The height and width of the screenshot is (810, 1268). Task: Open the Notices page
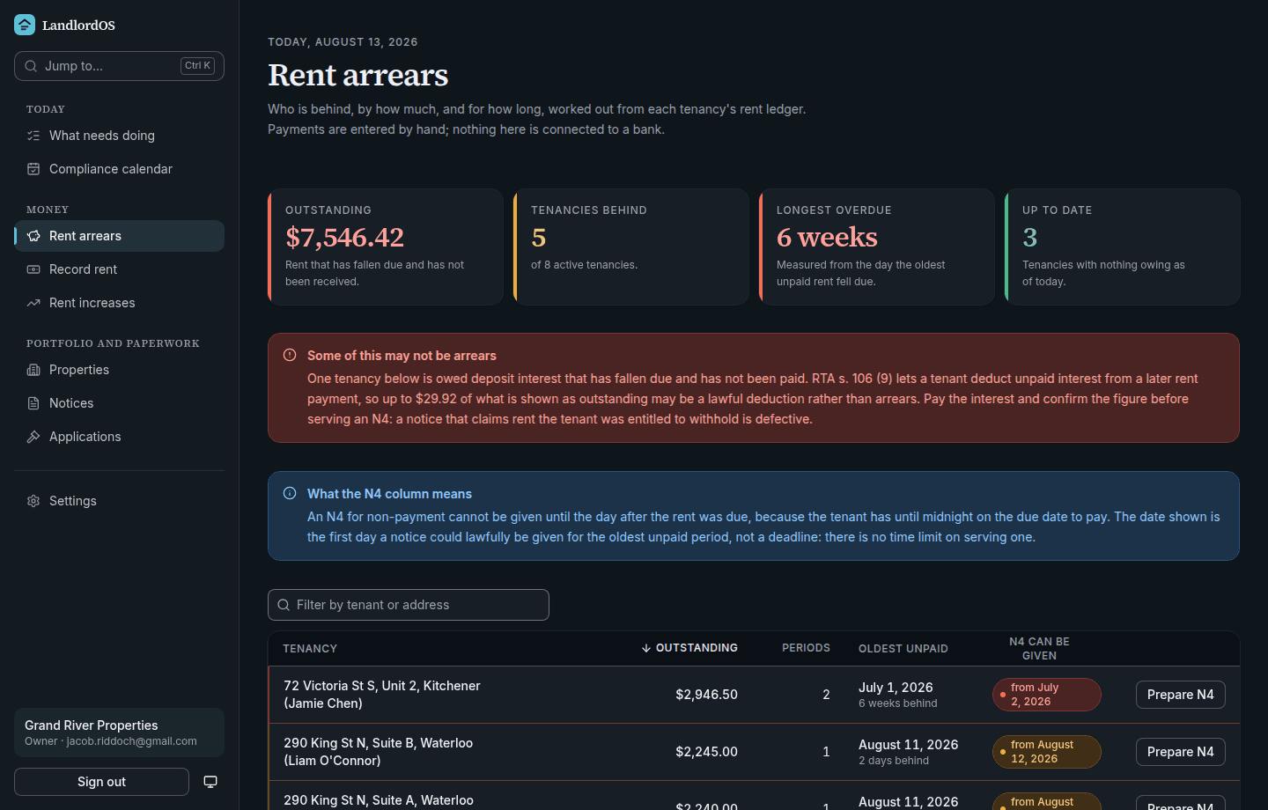(119, 403)
